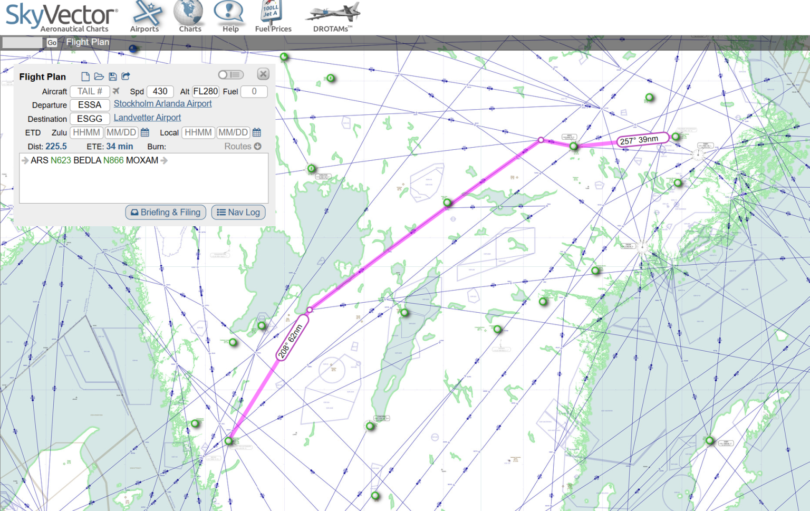Toggle the flight plan list view switch

(230, 74)
